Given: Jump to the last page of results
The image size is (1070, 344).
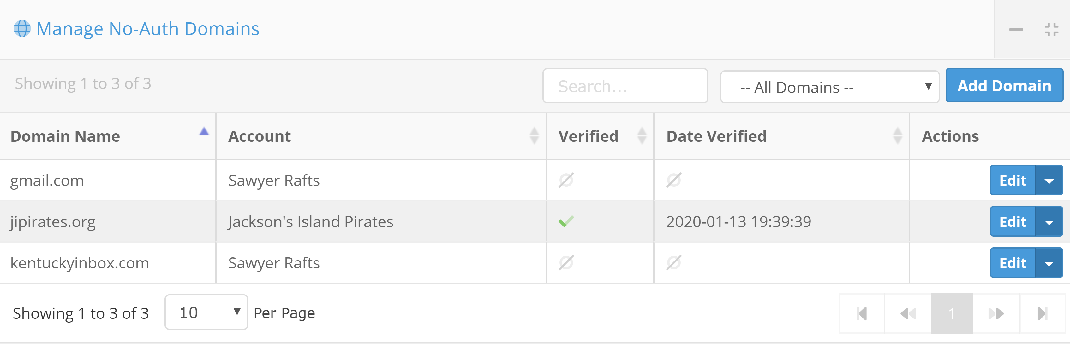Looking at the screenshot, I should pos(1042,313).
